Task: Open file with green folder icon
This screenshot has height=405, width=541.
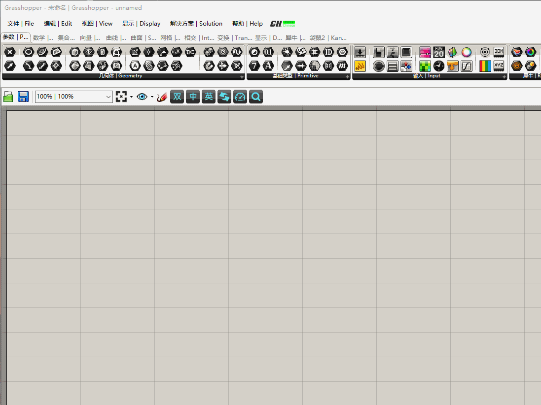Action: coord(8,97)
